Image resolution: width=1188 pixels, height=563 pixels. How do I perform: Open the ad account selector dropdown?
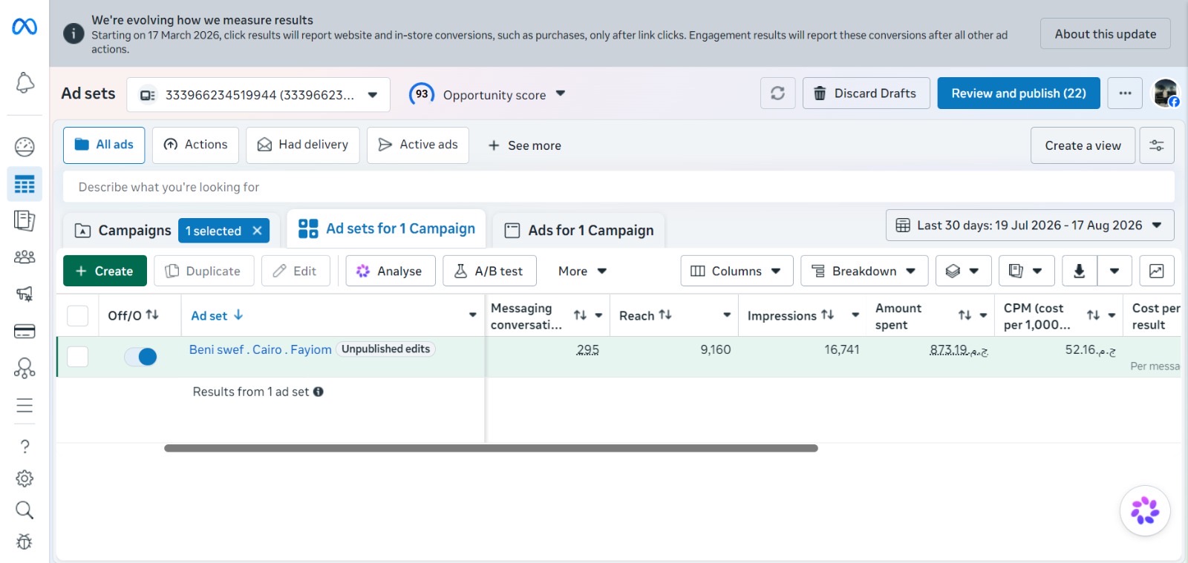pyautogui.click(x=258, y=95)
